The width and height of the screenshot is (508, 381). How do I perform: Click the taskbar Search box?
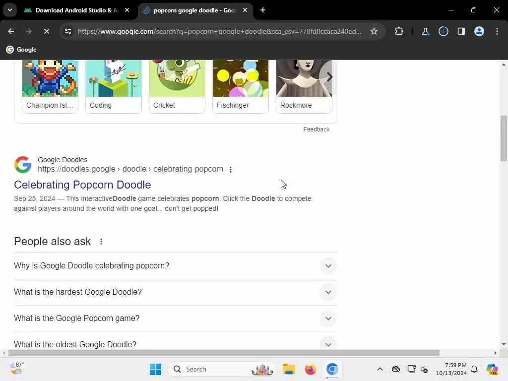point(222,369)
